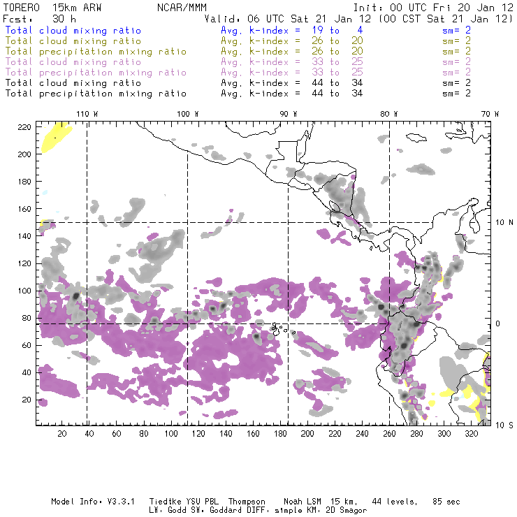
Task: Select '2D Smagor' in the bottom footer line
Action: [x=347, y=511]
